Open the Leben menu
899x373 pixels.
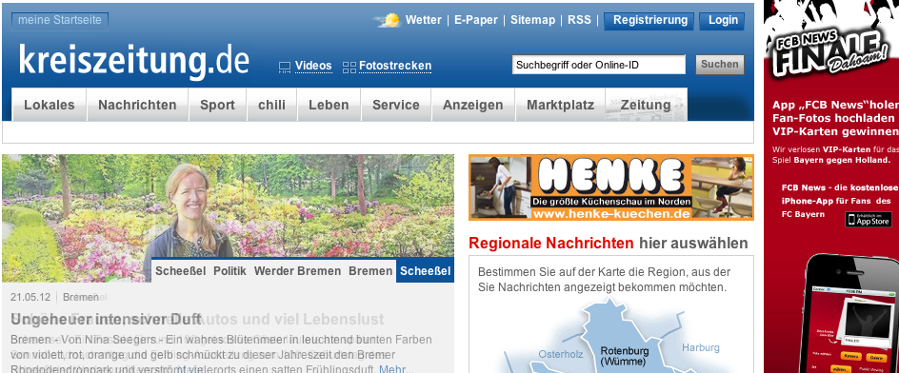(x=329, y=105)
